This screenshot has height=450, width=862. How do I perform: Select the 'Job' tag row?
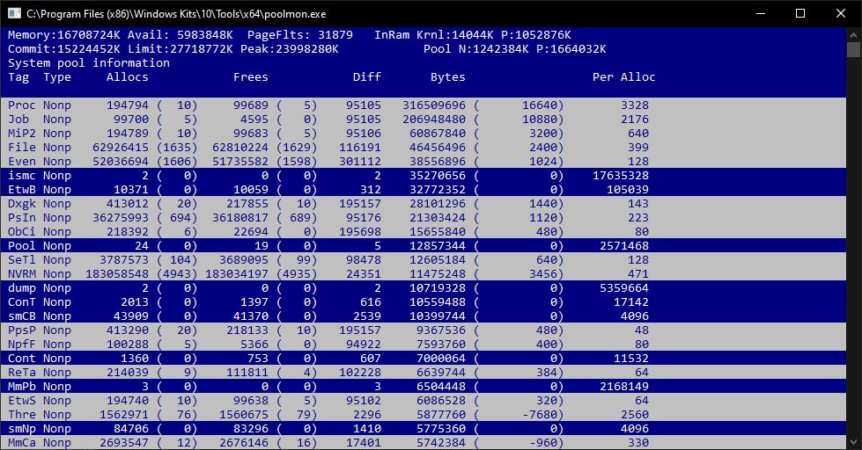pyautogui.click(x=424, y=119)
